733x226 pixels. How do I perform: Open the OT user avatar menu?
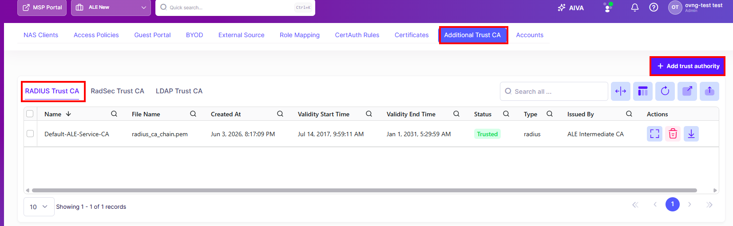click(675, 8)
